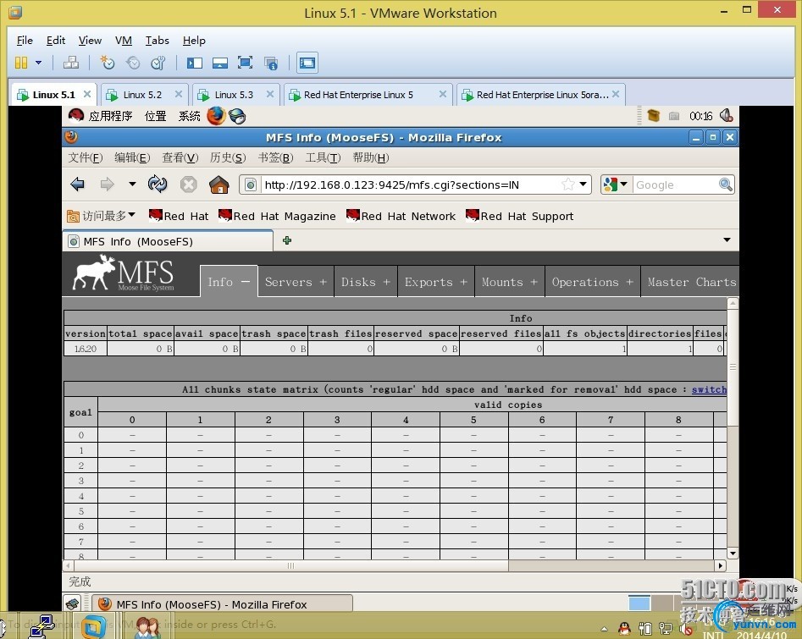Open the Red Hat Network bookmark

point(401,216)
